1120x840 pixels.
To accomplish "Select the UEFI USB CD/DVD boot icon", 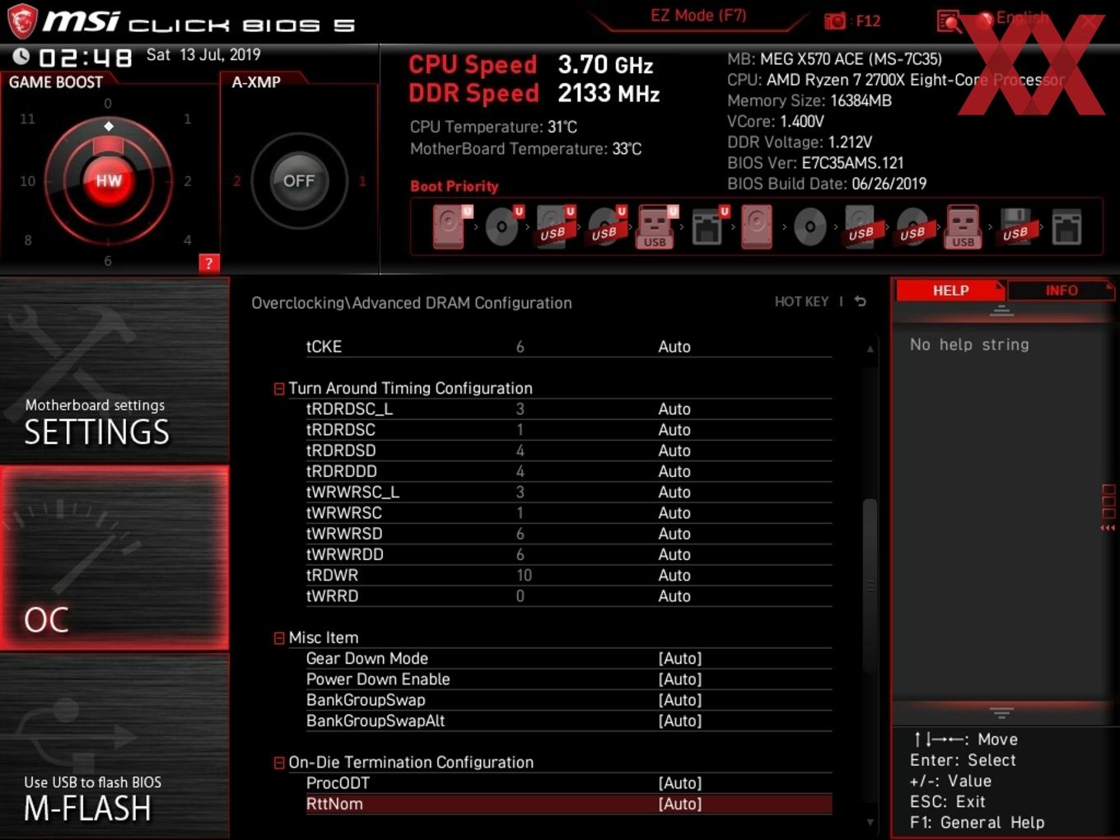I will (x=606, y=226).
